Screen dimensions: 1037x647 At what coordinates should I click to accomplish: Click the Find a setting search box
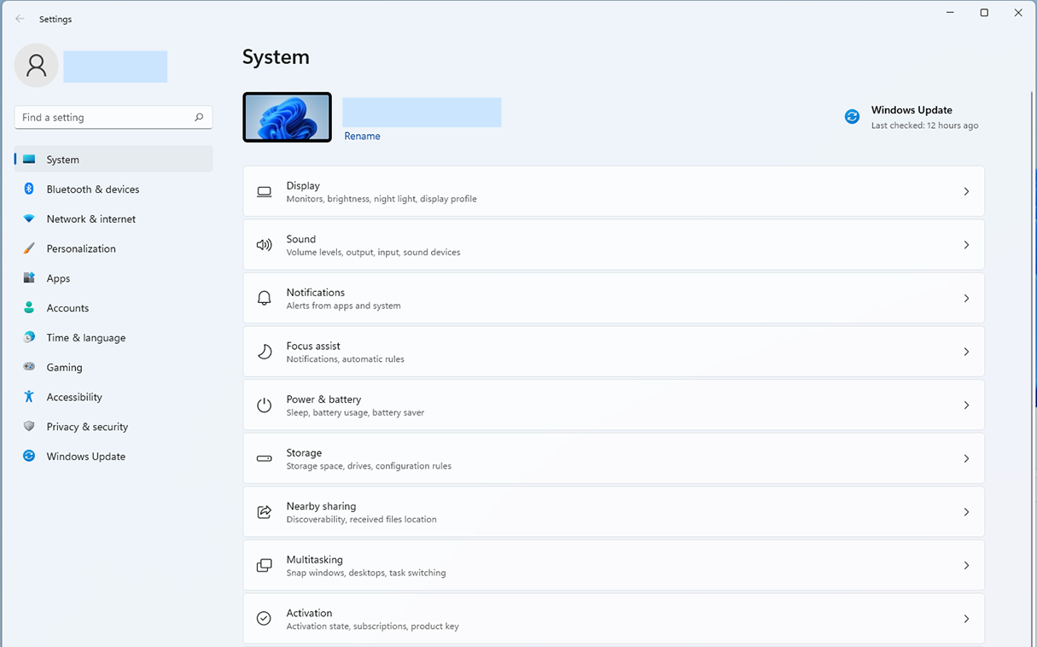coord(114,118)
